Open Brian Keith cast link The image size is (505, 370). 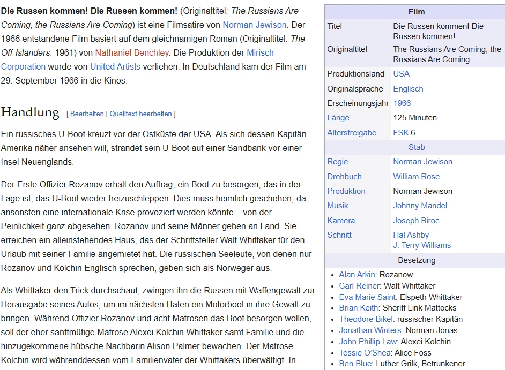click(x=359, y=308)
